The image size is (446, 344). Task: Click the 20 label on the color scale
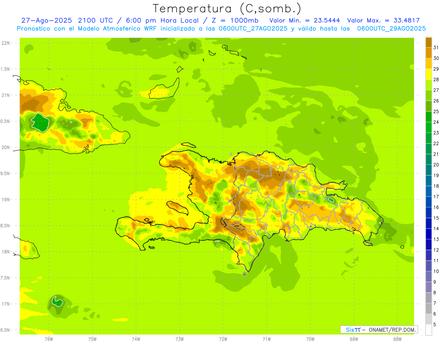tap(436, 165)
